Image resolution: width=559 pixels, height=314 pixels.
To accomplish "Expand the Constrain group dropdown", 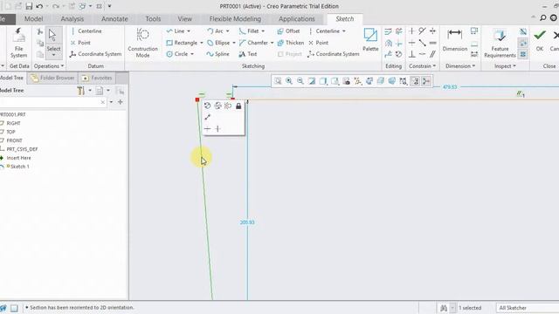I will 423,66.
